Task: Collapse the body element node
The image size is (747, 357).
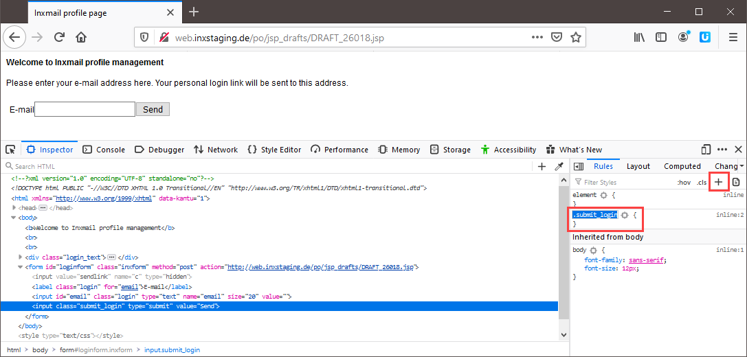Action: 13,218
